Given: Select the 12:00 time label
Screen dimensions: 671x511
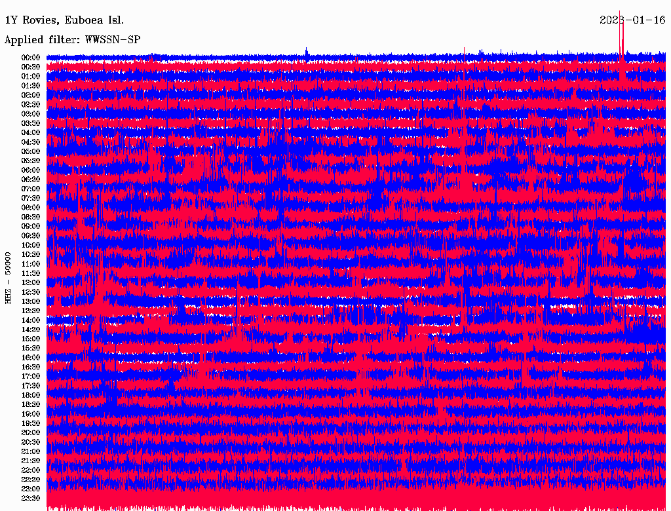Looking at the screenshot, I should [x=31, y=282].
